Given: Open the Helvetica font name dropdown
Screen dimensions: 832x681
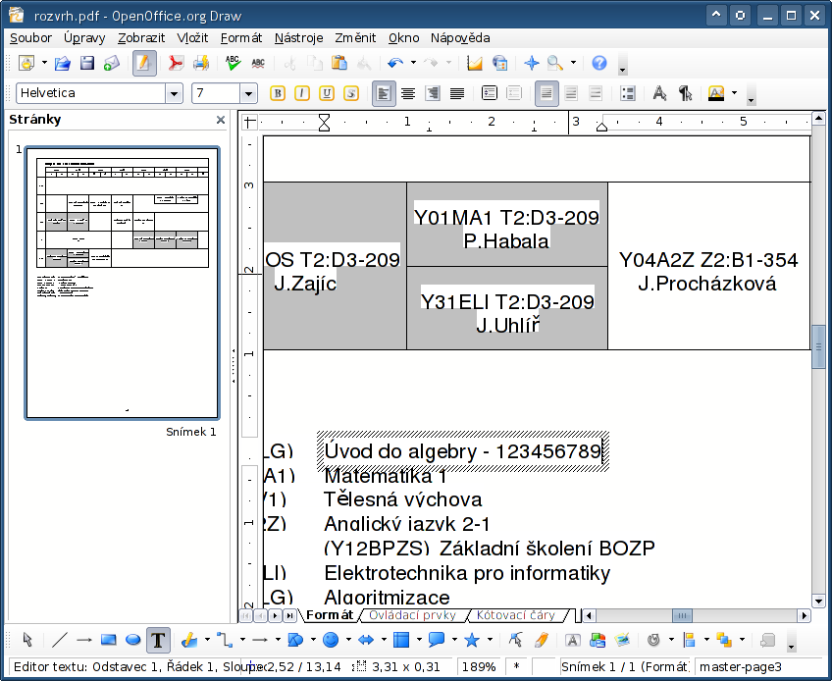Looking at the screenshot, I should pos(175,93).
